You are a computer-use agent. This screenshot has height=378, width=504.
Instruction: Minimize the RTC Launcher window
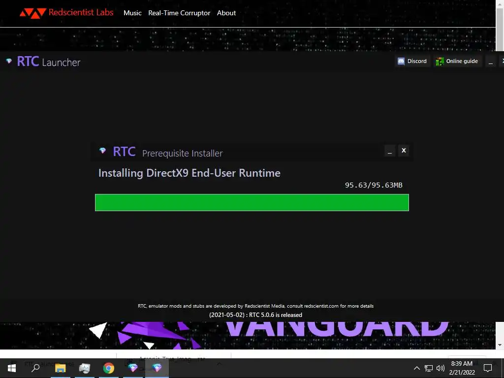tap(491, 62)
